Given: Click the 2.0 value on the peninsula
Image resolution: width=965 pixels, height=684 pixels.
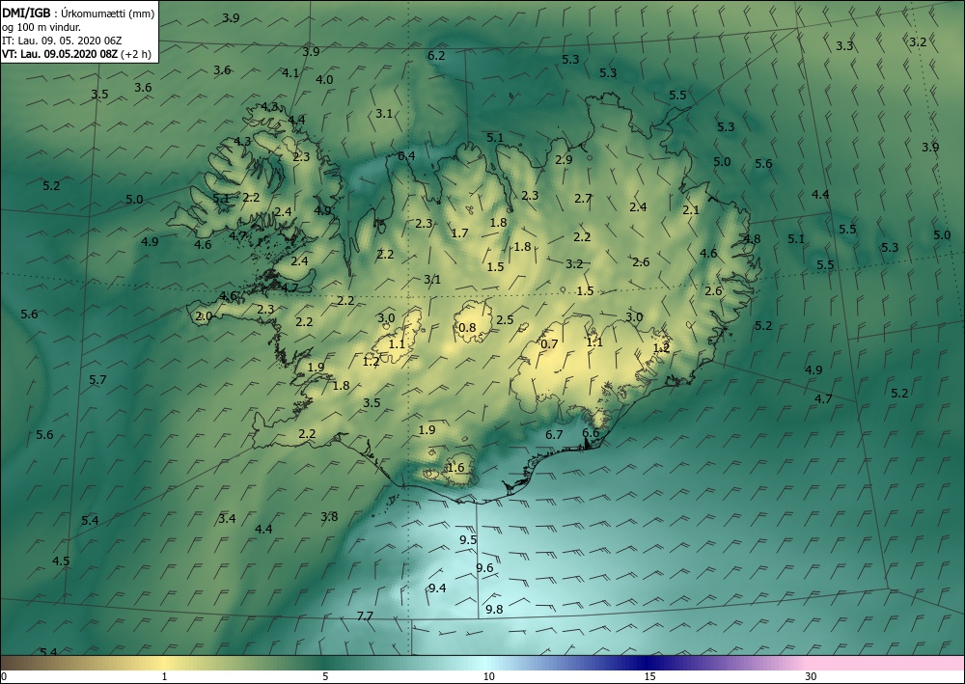Looking at the screenshot, I should click(x=204, y=316).
